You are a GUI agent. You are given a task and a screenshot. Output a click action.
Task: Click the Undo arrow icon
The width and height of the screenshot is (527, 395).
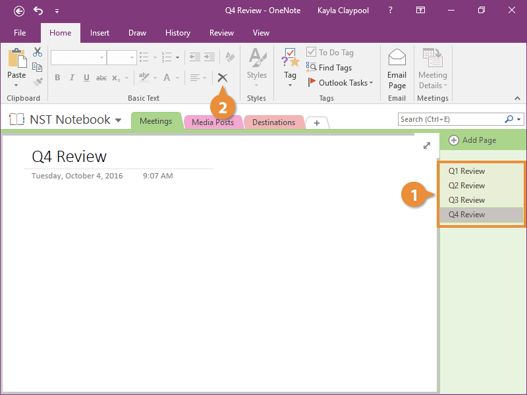pyautogui.click(x=38, y=11)
